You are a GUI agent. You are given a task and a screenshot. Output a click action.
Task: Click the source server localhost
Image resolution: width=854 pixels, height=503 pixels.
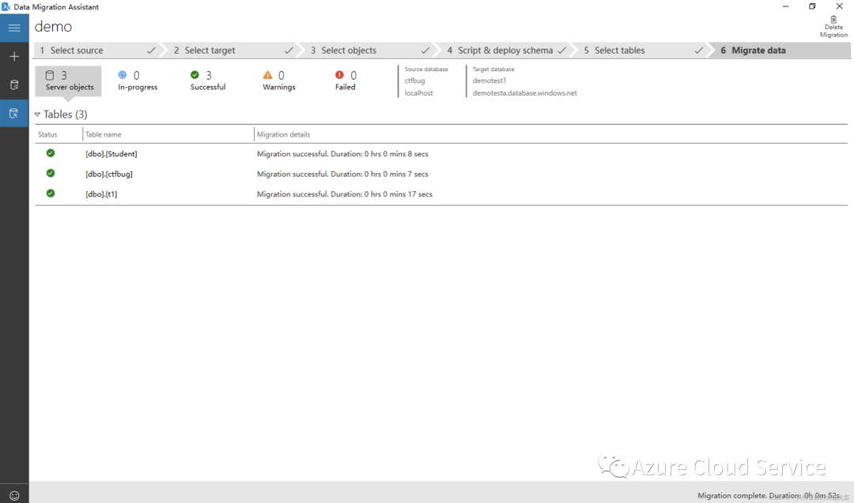tap(419, 93)
